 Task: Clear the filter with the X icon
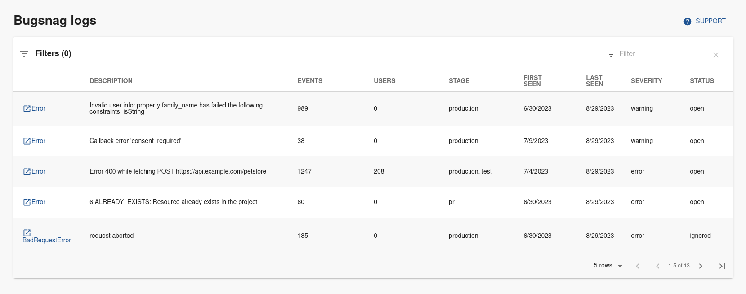(716, 55)
